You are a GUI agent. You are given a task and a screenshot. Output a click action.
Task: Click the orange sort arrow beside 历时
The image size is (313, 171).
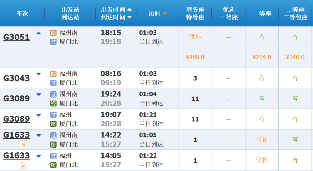(165, 13)
